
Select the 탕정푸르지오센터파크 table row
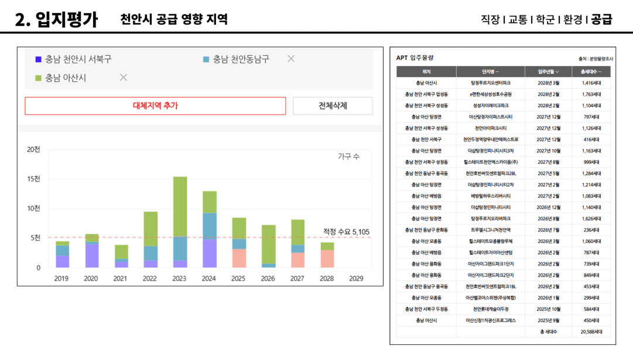(x=504, y=83)
